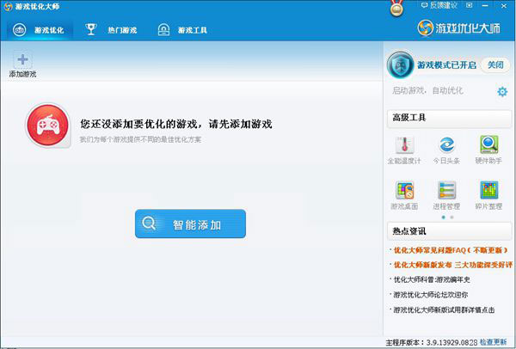Click the 游戏优化大师 logo at top right
The width and height of the screenshot is (516, 349).
pyautogui.click(x=458, y=28)
